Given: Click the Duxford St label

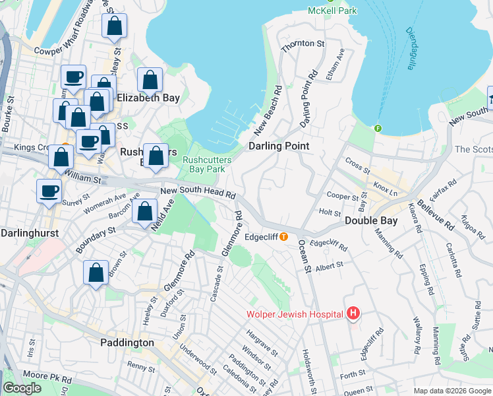Looking at the screenshot, I should (x=172, y=303).
